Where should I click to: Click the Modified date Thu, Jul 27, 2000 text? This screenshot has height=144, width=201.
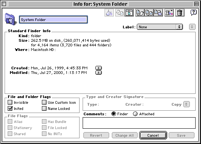59,73
